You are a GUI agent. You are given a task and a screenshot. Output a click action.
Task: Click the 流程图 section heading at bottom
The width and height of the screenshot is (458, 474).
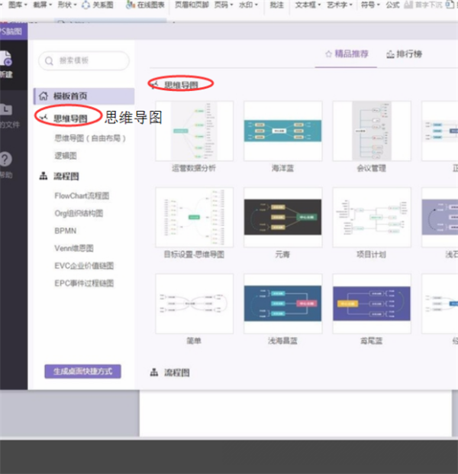pyautogui.click(x=177, y=372)
